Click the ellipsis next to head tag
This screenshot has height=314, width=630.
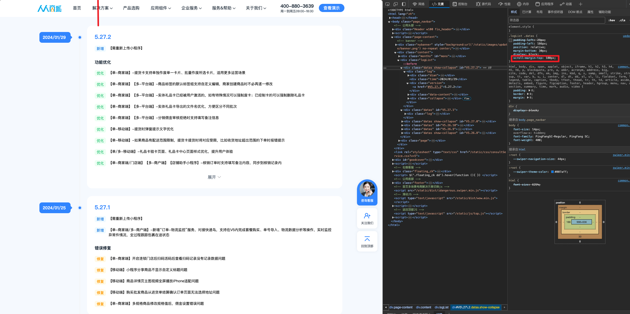click(x=404, y=18)
